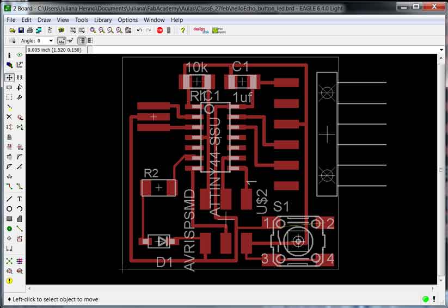Select the Mirror tool
Image resolution: width=448 pixels, height=308 pixels.
point(9,88)
